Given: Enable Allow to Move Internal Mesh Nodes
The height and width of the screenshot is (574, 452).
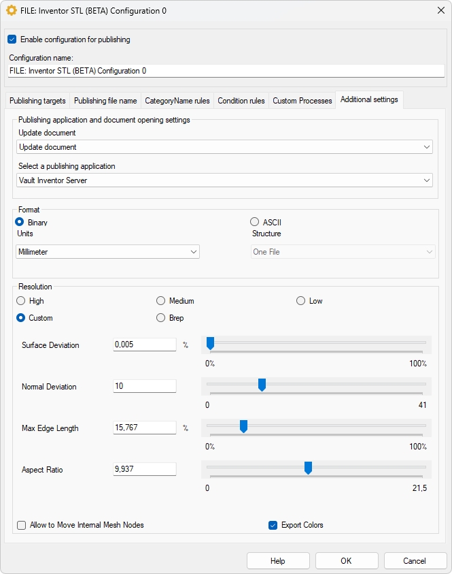Looking at the screenshot, I should [x=22, y=525].
